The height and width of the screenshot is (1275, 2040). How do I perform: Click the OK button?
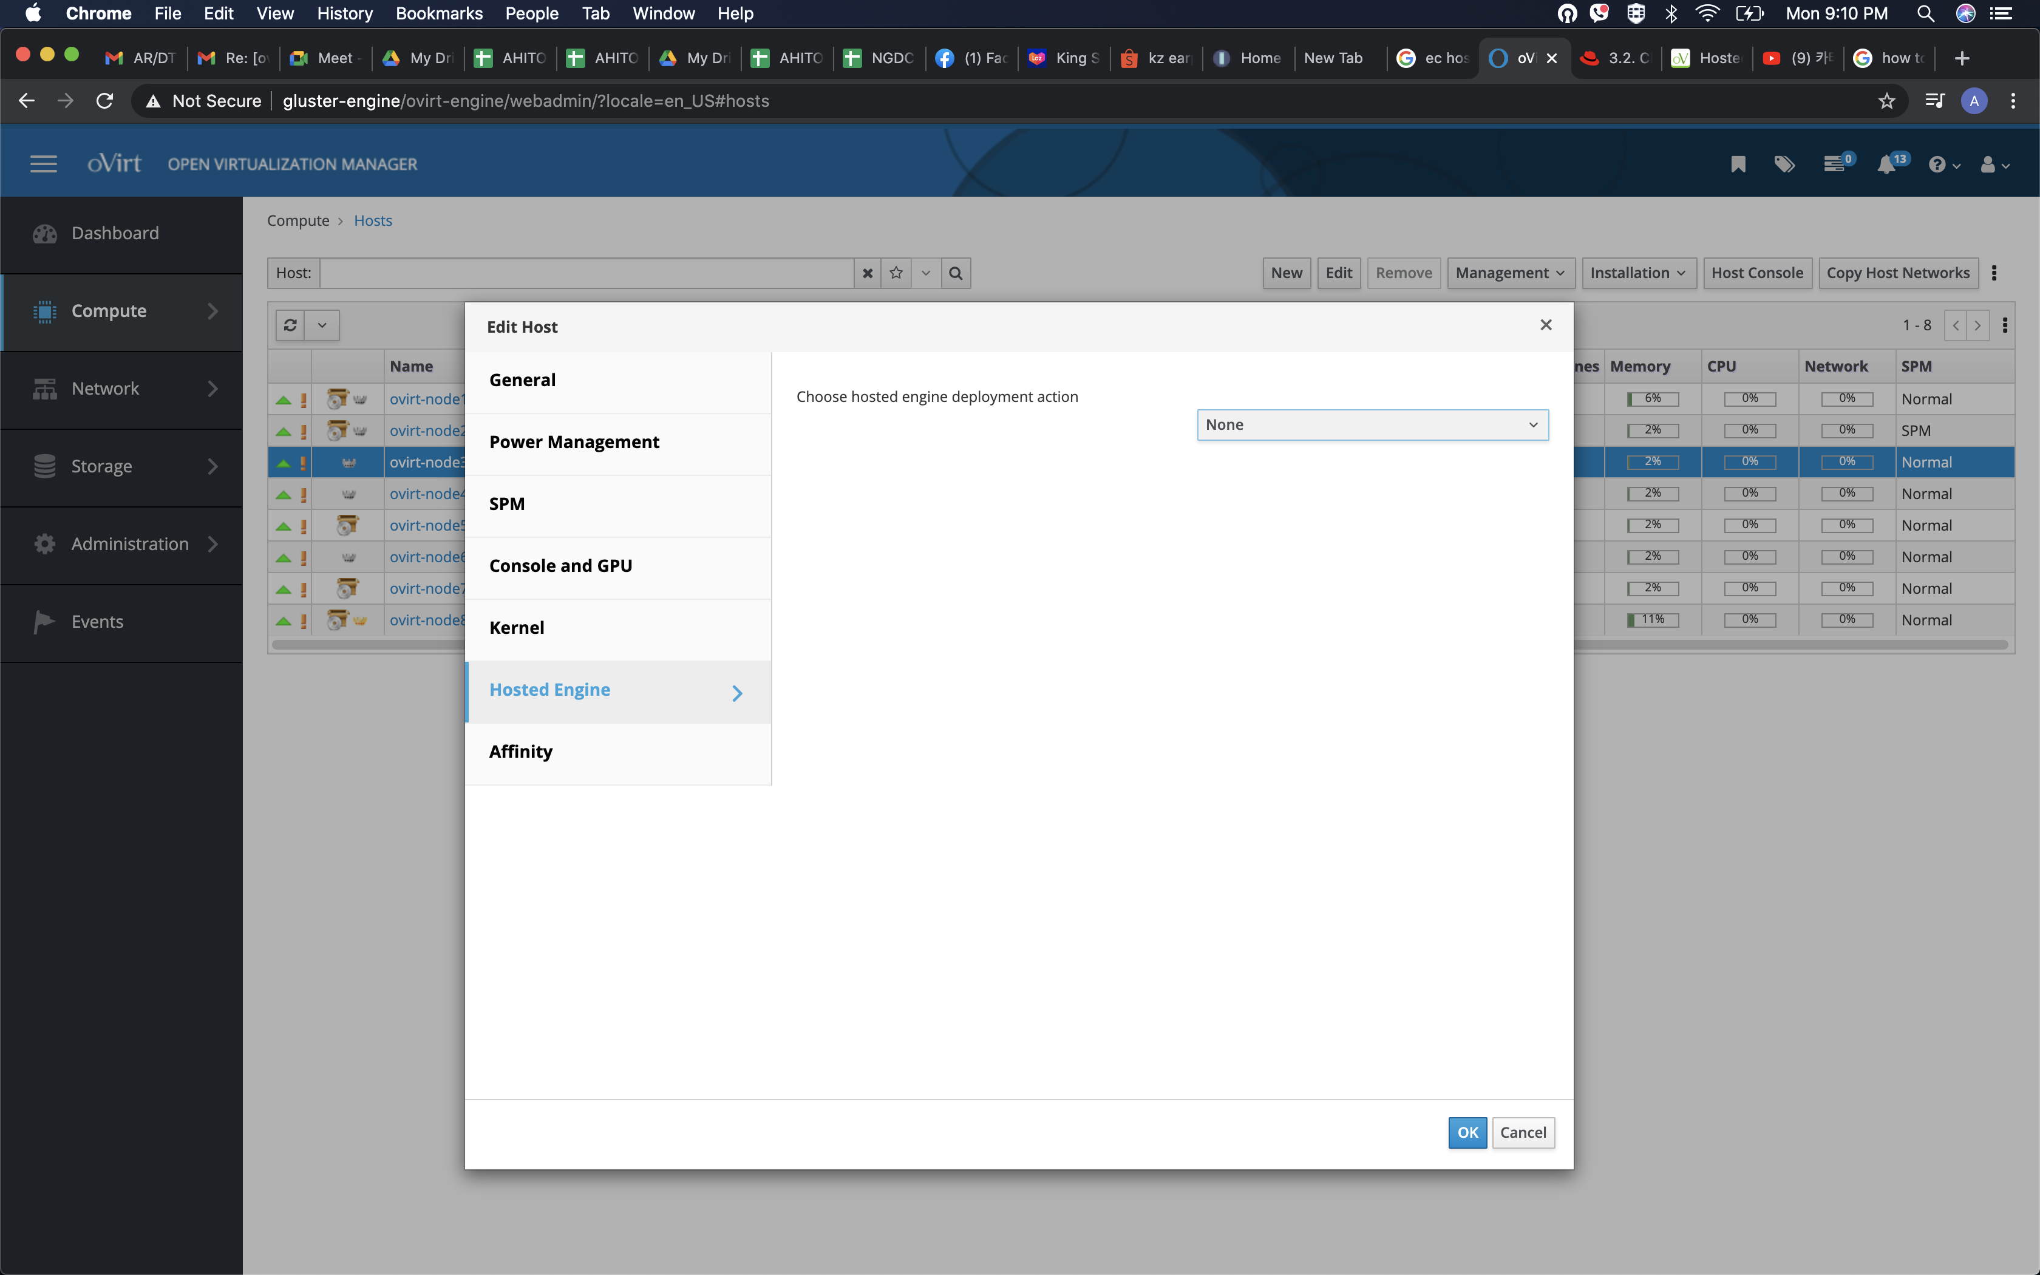tap(1467, 1132)
